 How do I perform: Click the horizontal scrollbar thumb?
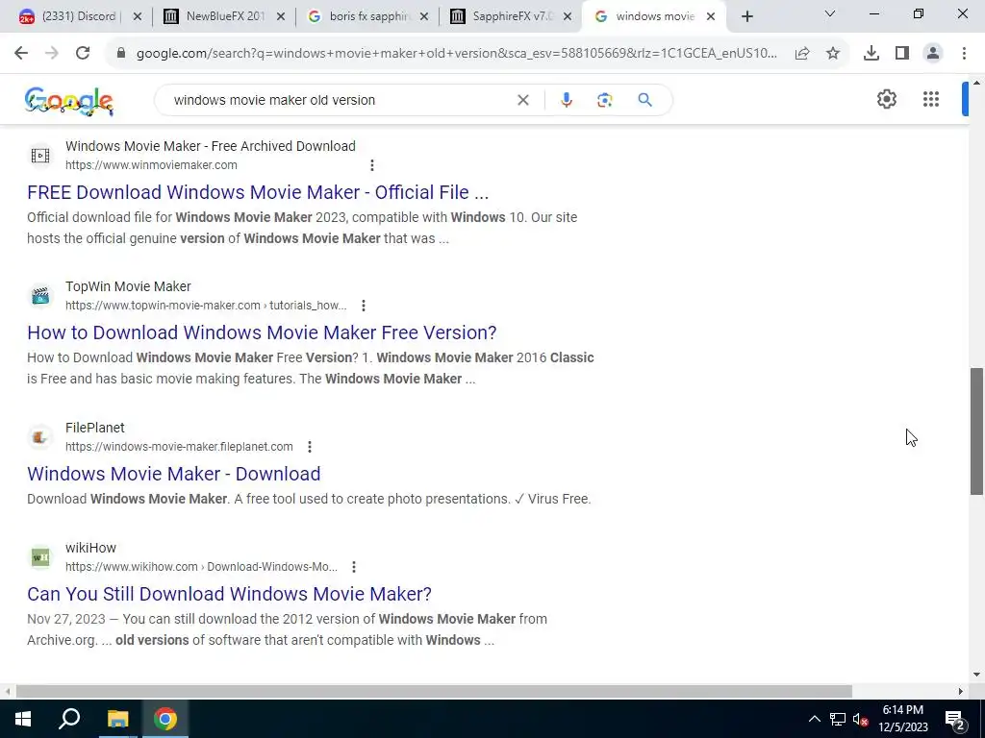[x=434, y=691]
